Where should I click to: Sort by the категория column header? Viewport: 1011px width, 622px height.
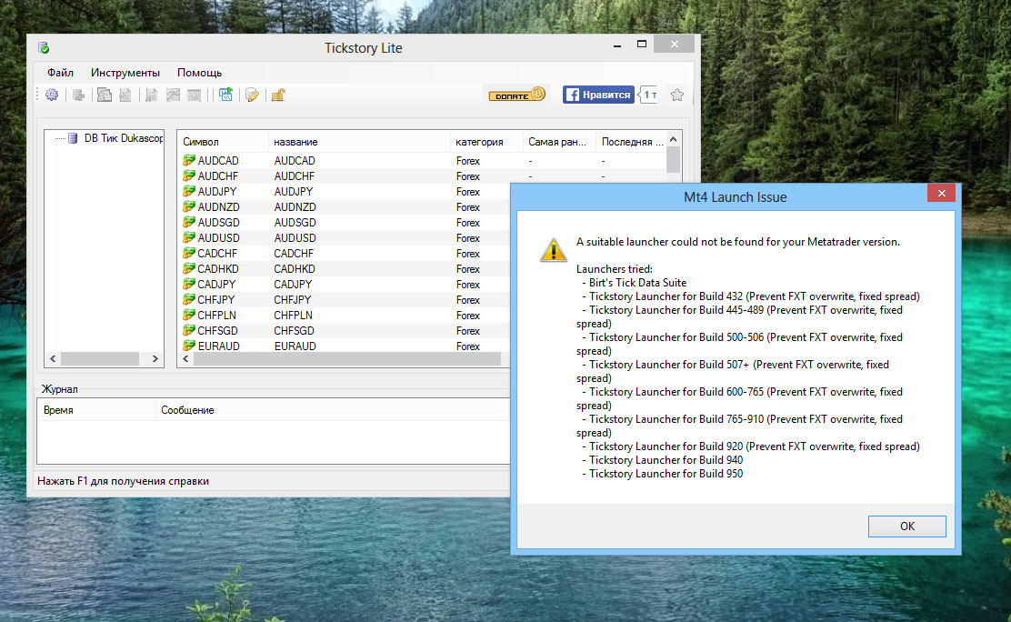pyautogui.click(x=486, y=142)
